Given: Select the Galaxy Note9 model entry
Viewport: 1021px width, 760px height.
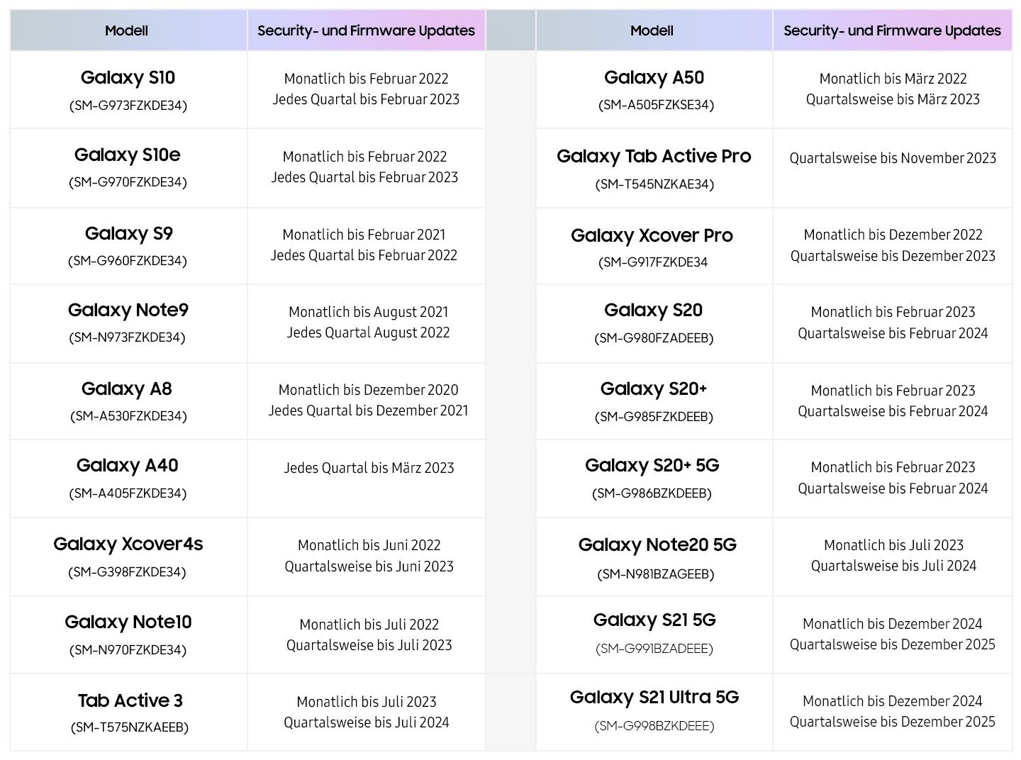Looking at the screenshot, I should point(128,323).
